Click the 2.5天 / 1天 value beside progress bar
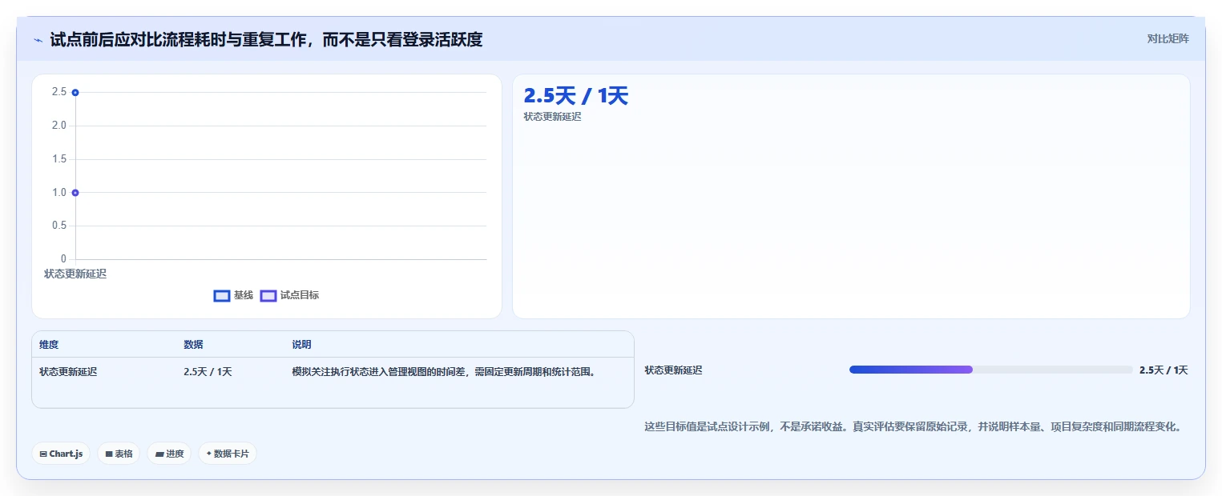Image resolution: width=1222 pixels, height=496 pixels. (x=1164, y=370)
